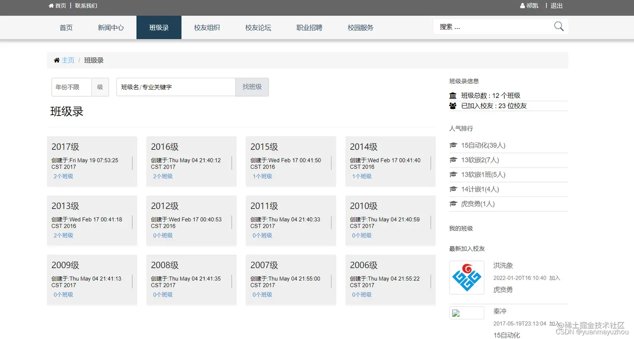Click the group icon beside 已加入校友
The height and width of the screenshot is (339, 634).
tap(452, 106)
